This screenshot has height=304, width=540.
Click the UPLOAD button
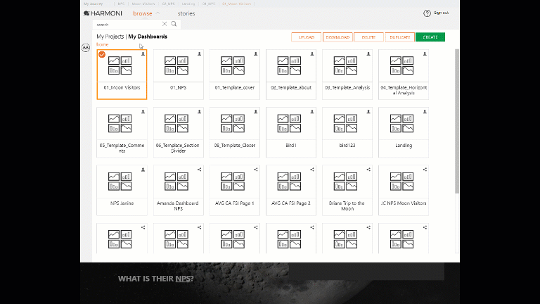306,37
